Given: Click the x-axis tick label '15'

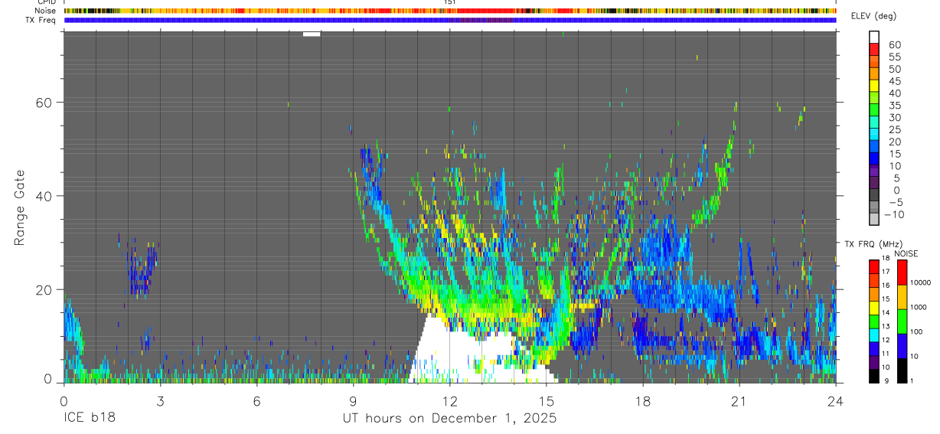Looking at the screenshot, I should click(547, 400).
